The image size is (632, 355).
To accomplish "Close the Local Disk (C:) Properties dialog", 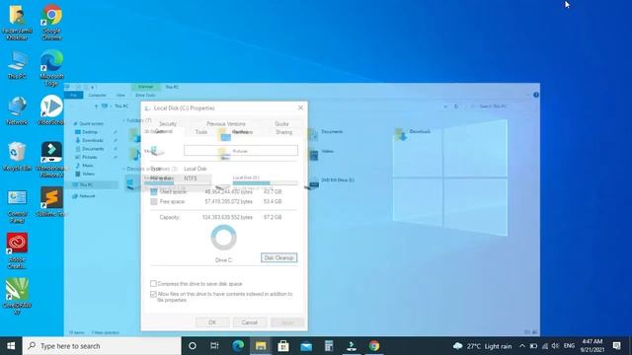I will point(300,107).
